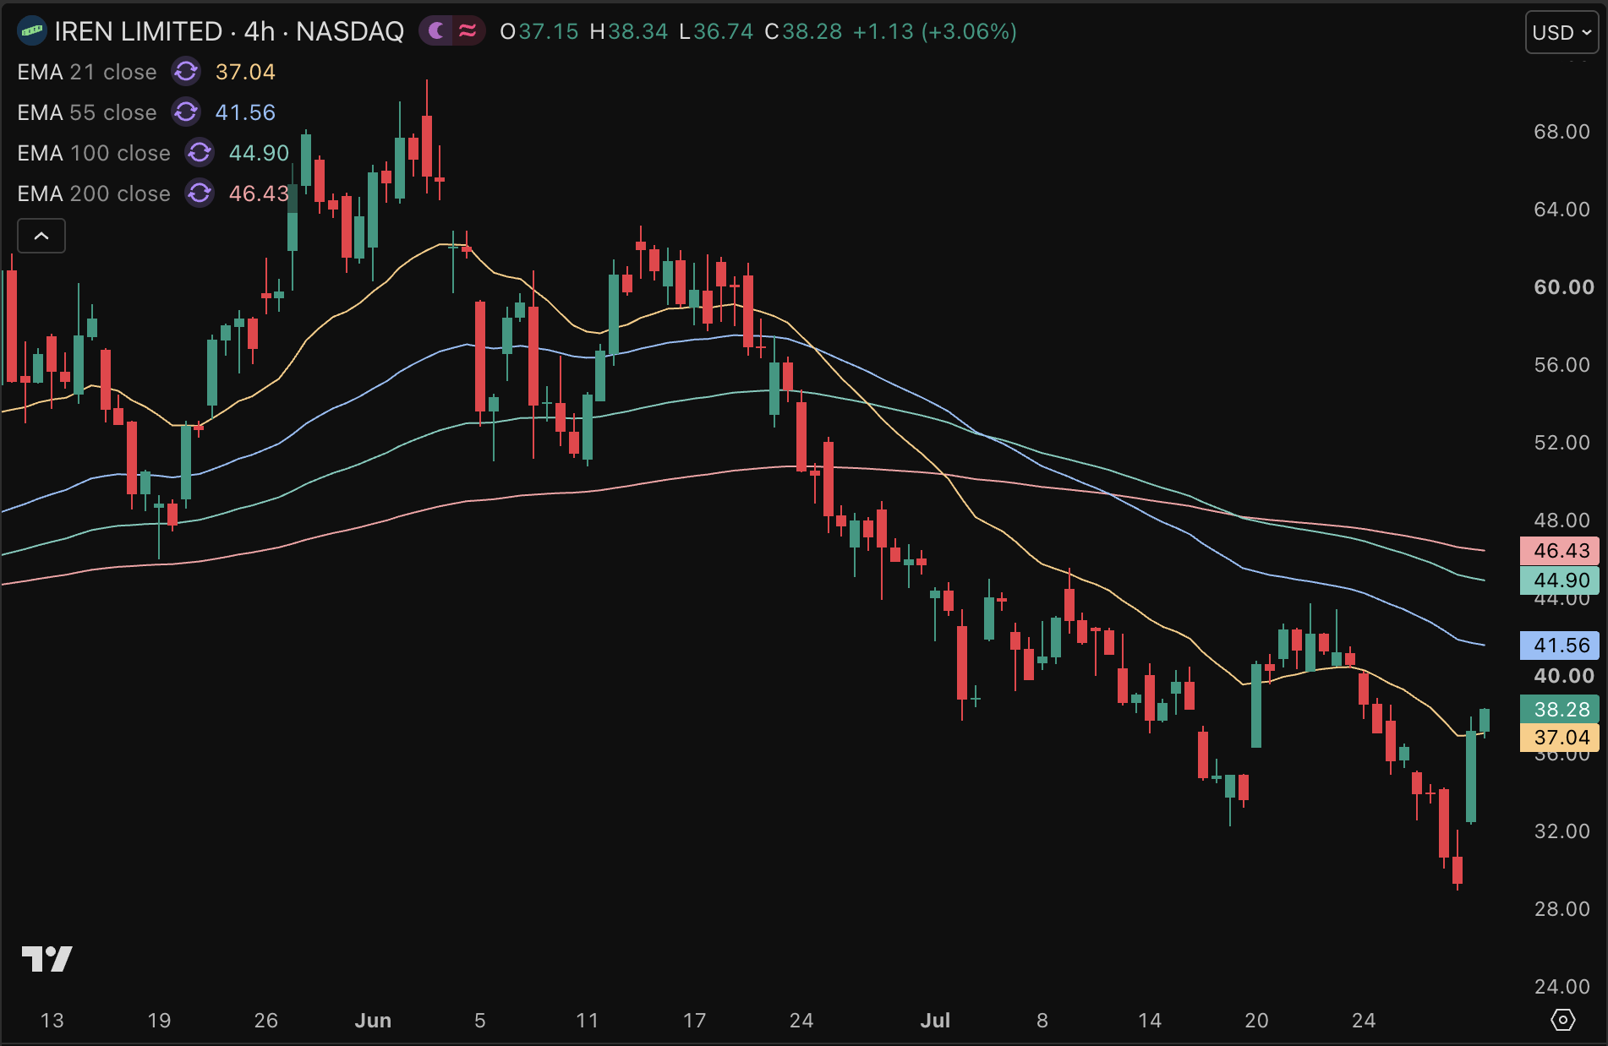This screenshot has width=1608, height=1046.
Task: Open the USD currency dropdown
Action: pyautogui.click(x=1562, y=33)
